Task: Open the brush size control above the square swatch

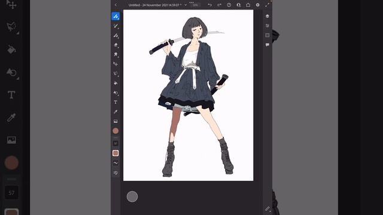Action: tap(115, 143)
